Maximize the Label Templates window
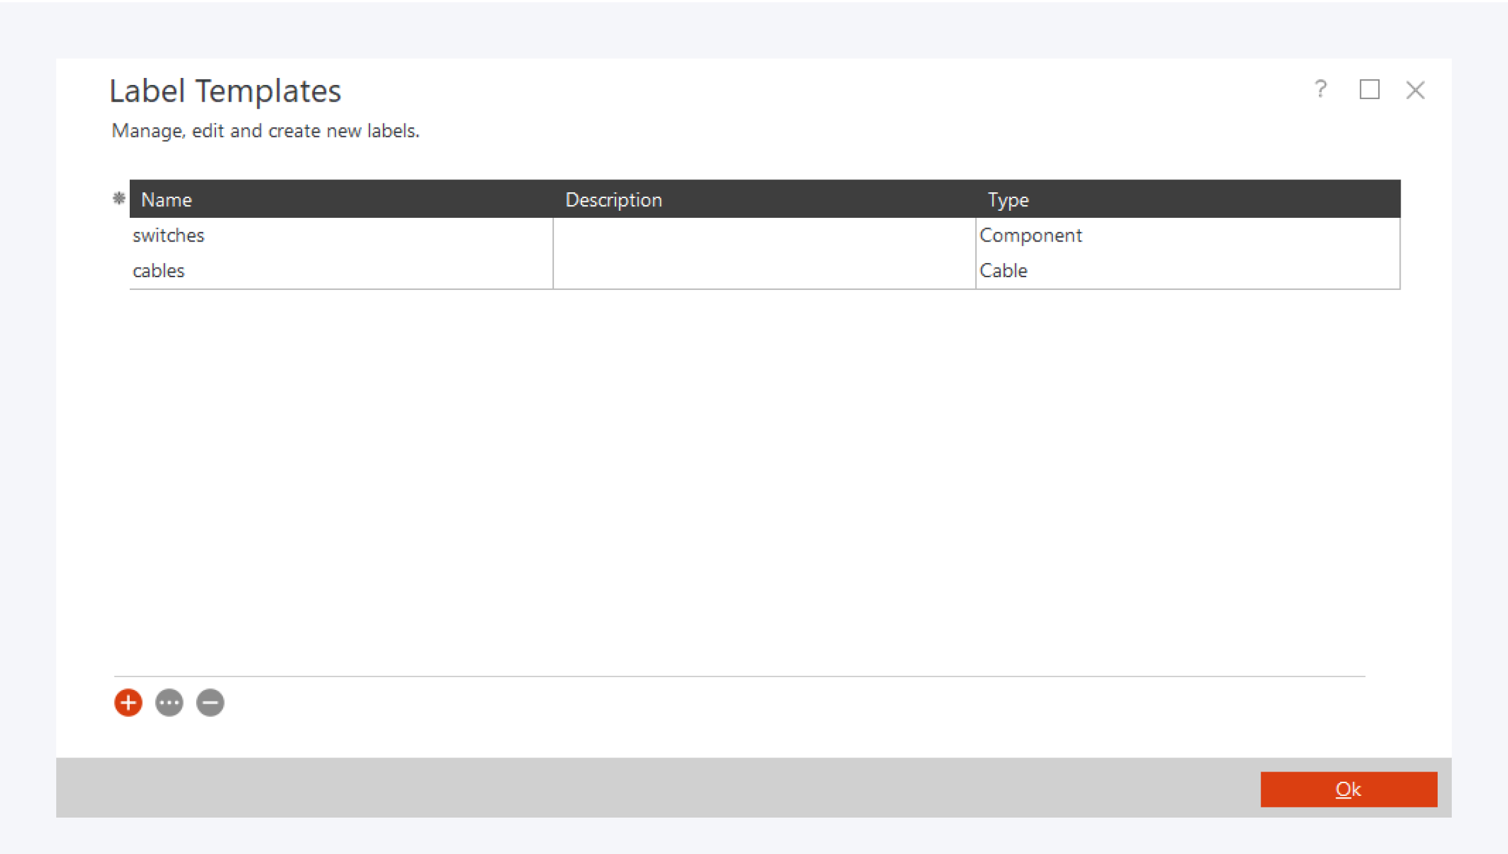1508x854 pixels. pyautogui.click(x=1370, y=91)
